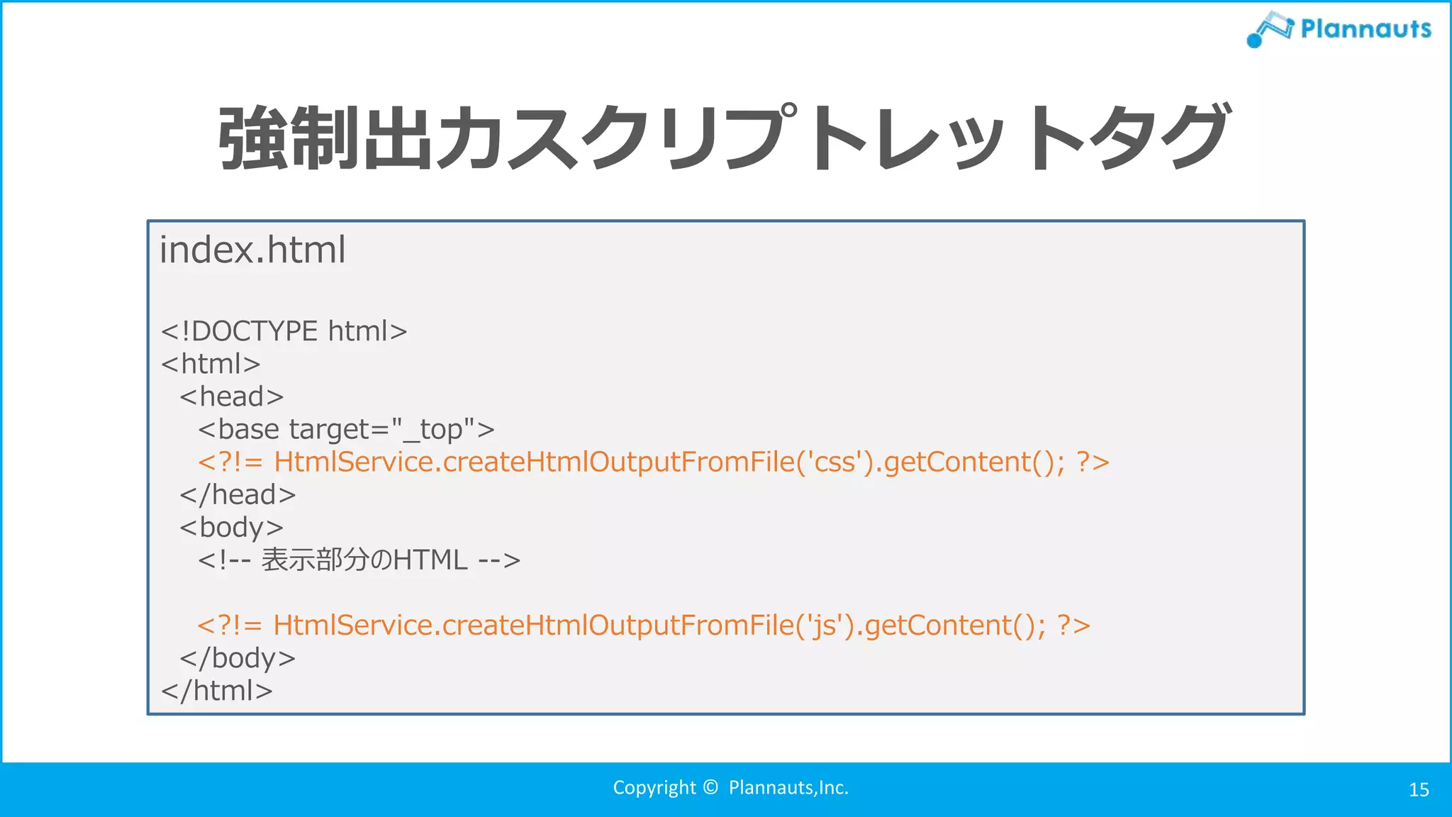
Task: Click the closing </body> tag line
Action: tap(238, 658)
